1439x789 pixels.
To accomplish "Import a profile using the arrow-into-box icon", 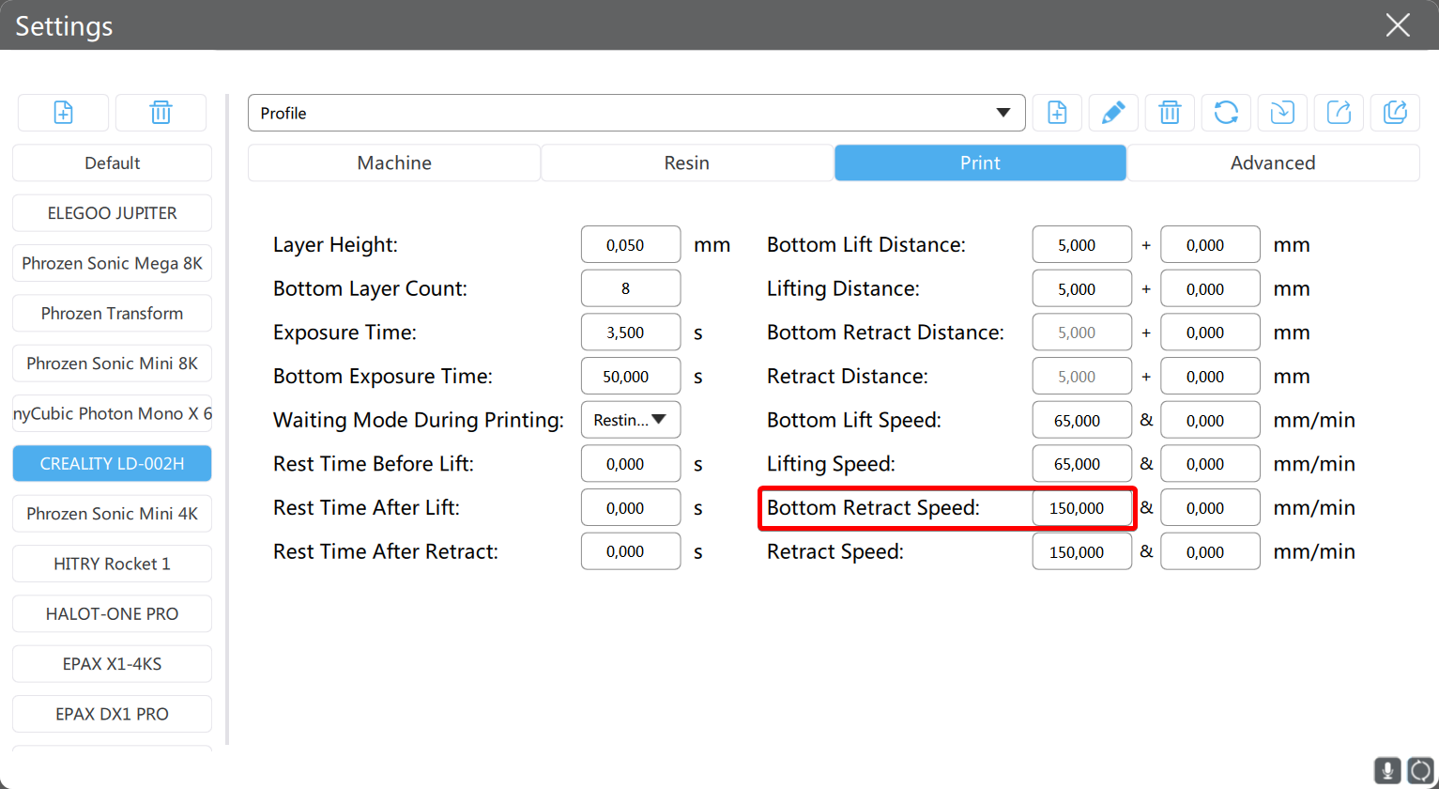I will pos(1282,113).
